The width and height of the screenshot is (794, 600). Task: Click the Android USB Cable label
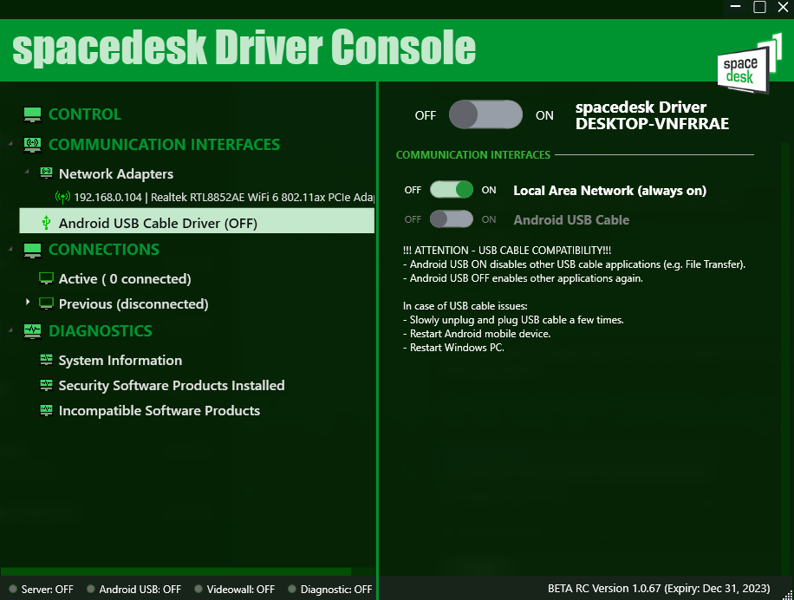pos(571,219)
